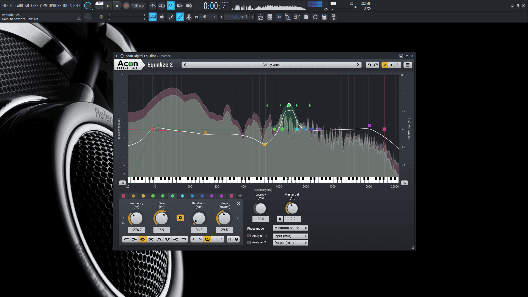Screen dimensions: 528x297
Task: Select the band-pass filter shape
Action: [x=159, y=239]
